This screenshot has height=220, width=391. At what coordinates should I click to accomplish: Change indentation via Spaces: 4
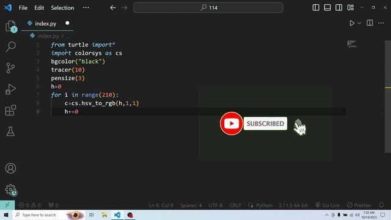tap(191, 205)
